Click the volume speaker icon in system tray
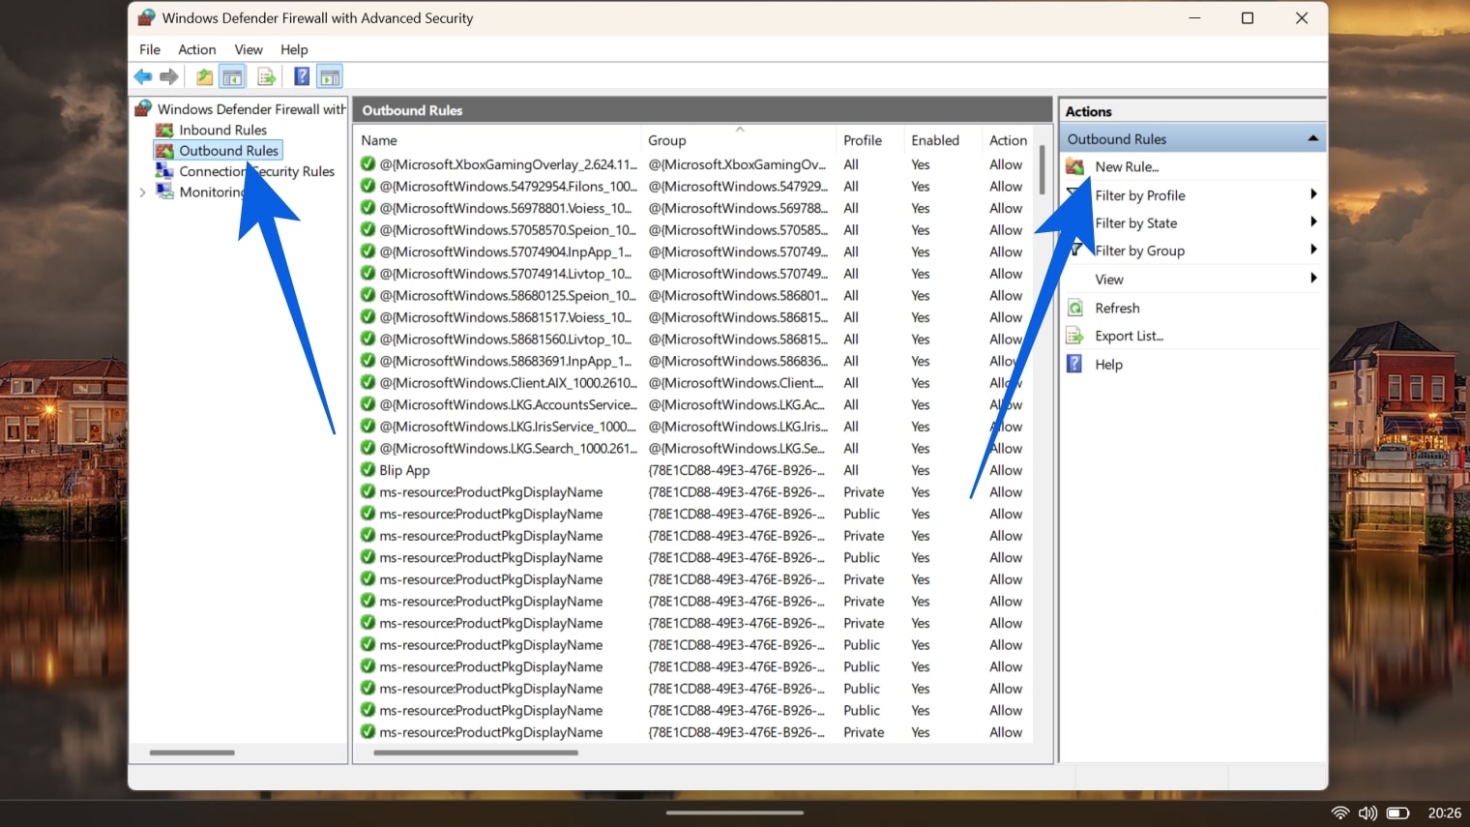 (x=1367, y=812)
